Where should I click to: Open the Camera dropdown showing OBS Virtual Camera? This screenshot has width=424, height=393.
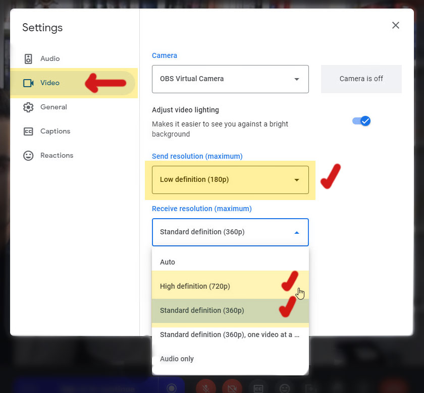[x=230, y=79]
